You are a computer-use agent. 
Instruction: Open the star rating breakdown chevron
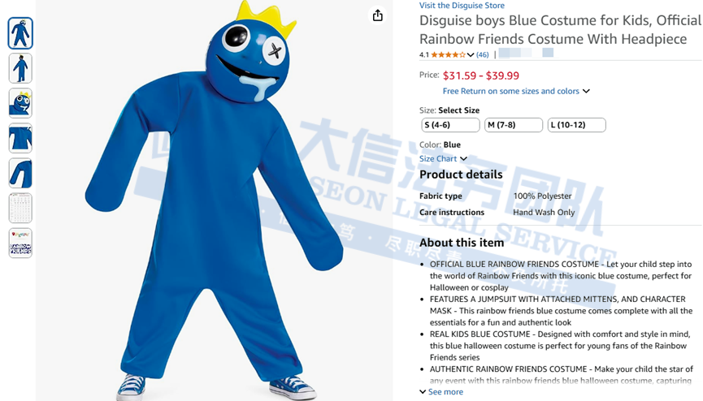(471, 54)
